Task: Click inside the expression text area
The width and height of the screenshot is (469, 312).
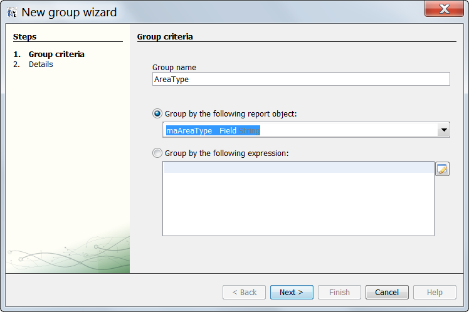Action: click(298, 204)
